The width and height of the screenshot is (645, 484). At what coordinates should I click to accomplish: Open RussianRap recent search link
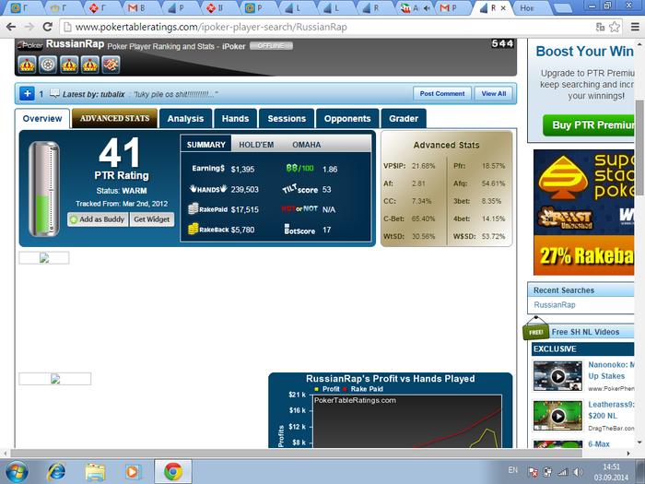(555, 304)
